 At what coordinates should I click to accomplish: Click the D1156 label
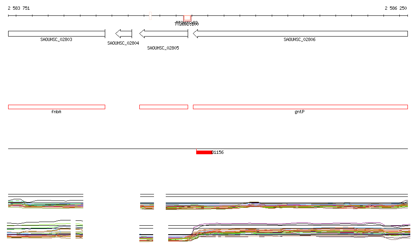click(x=218, y=152)
